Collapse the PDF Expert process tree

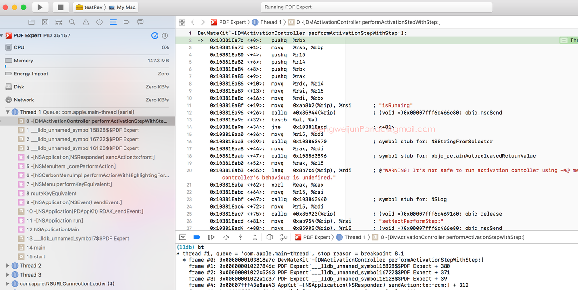click(x=1, y=35)
